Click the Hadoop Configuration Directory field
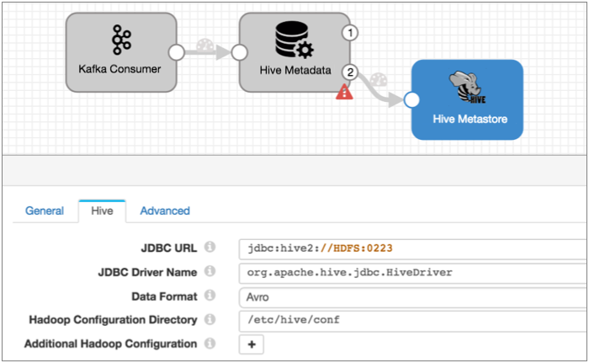The height and width of the screenshot is (363, 589). pos(412,320)
